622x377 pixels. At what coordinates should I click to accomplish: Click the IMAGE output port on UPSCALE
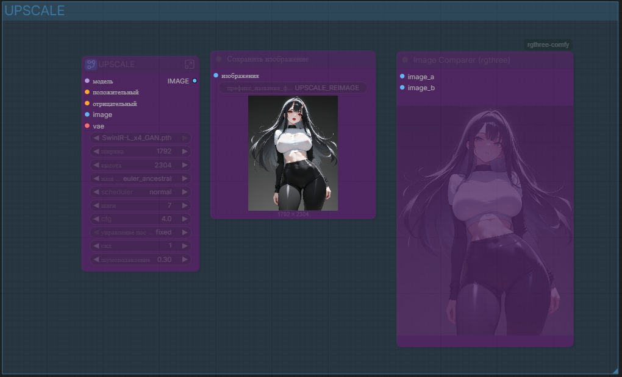195,81
